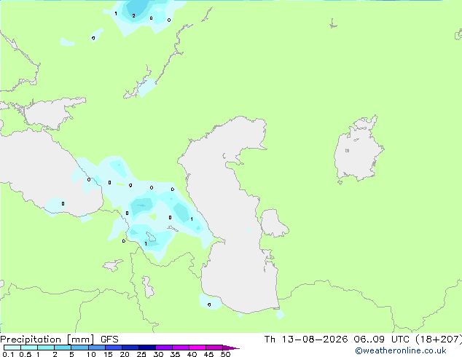Click the '10' legend scale label
This screenshot has width=462, height=357.
(91, 354)
